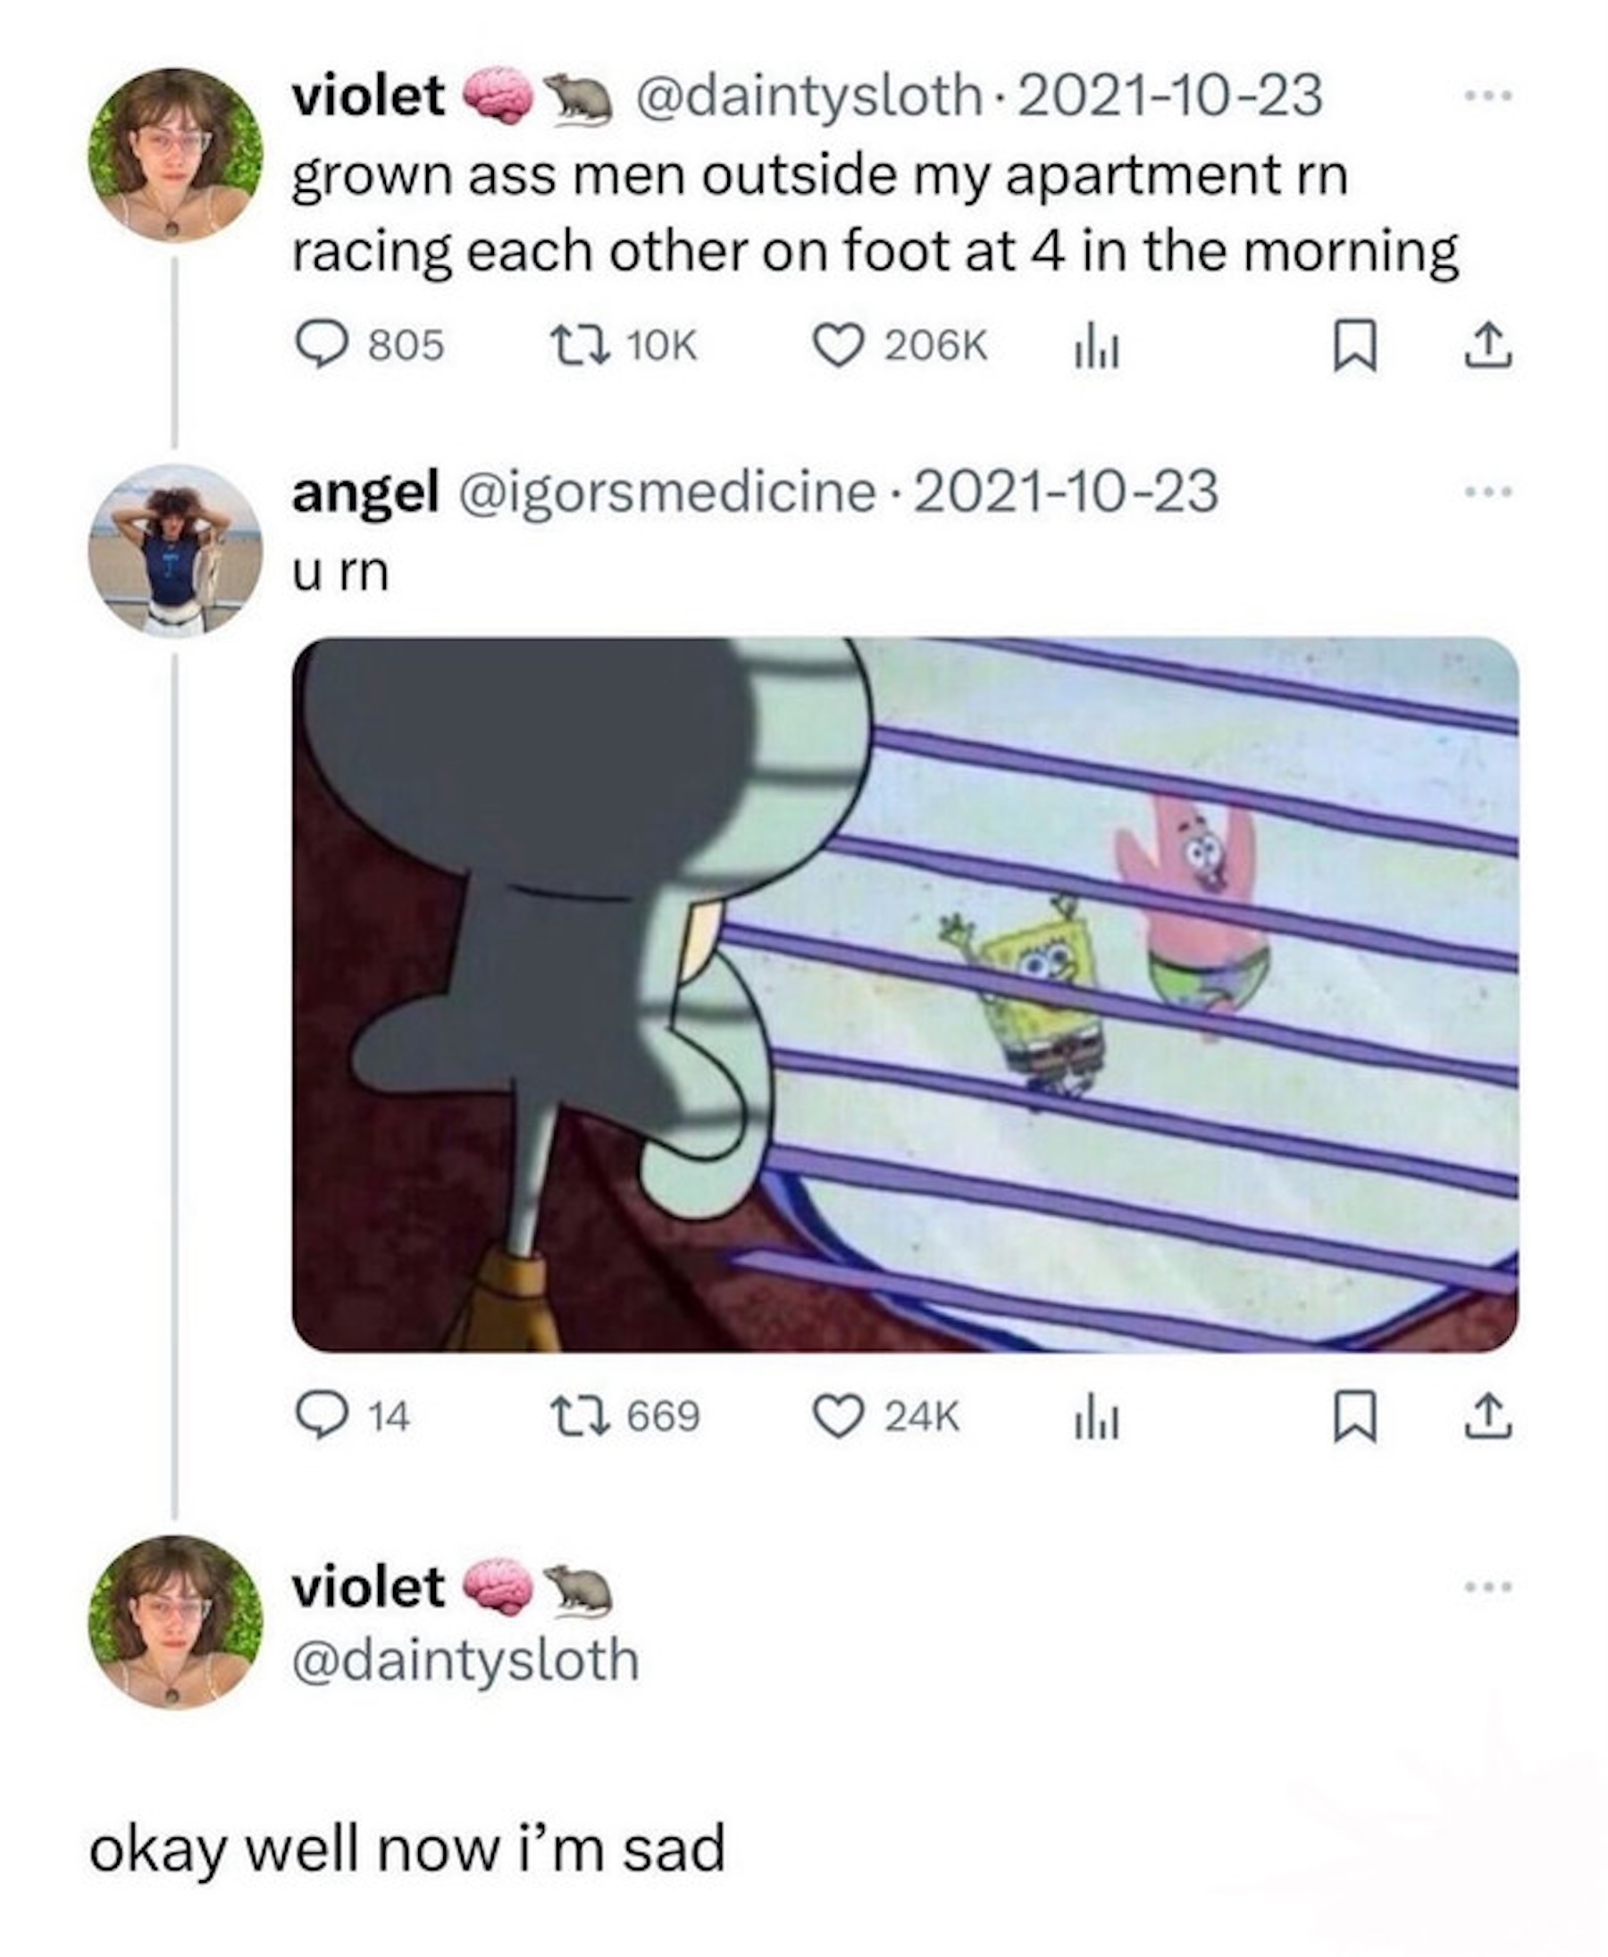The height and width of the screenshot is (1957, 1608).
Task: Open the @igorsmedicine profile handle
Action: [x=666, y=492]
